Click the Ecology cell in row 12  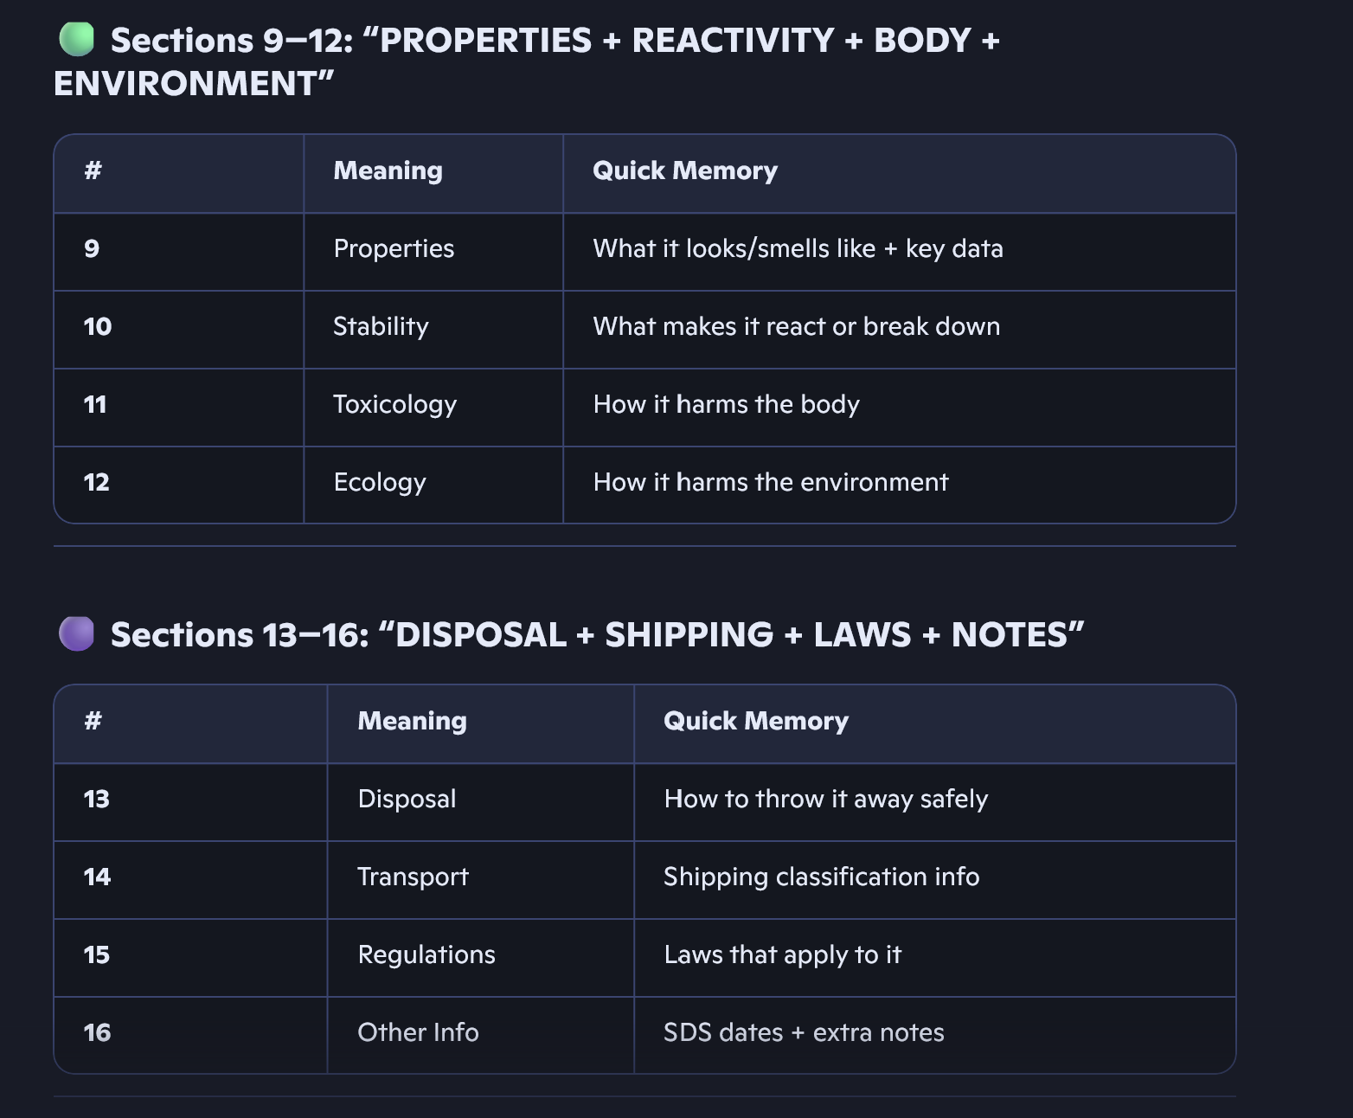(380, 483)
